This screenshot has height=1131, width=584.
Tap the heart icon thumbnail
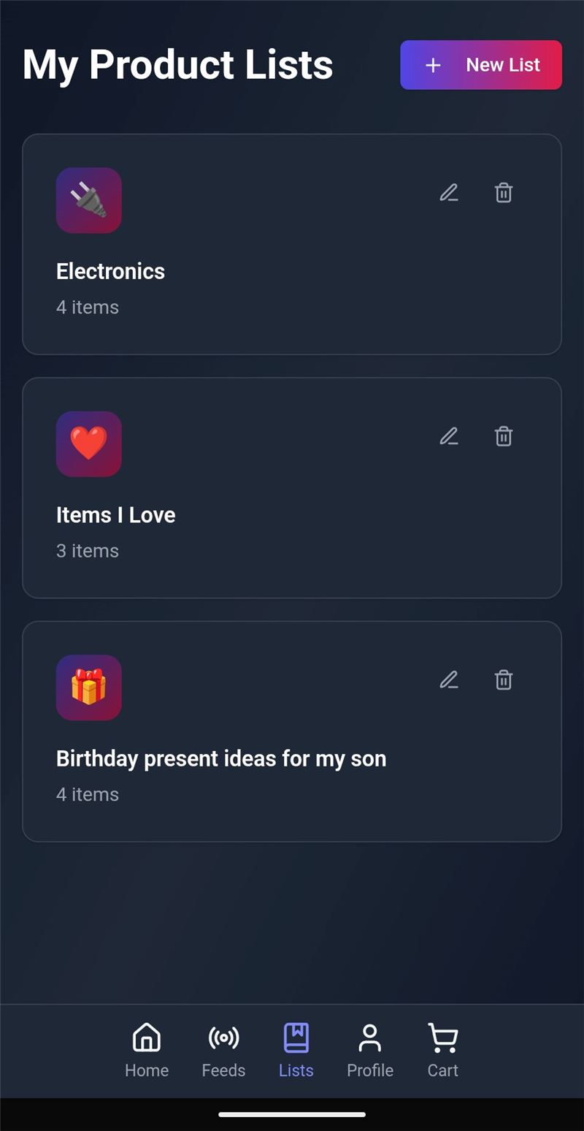[x=89, y=444]
